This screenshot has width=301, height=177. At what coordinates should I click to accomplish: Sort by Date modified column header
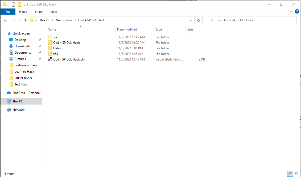[134, 29]
